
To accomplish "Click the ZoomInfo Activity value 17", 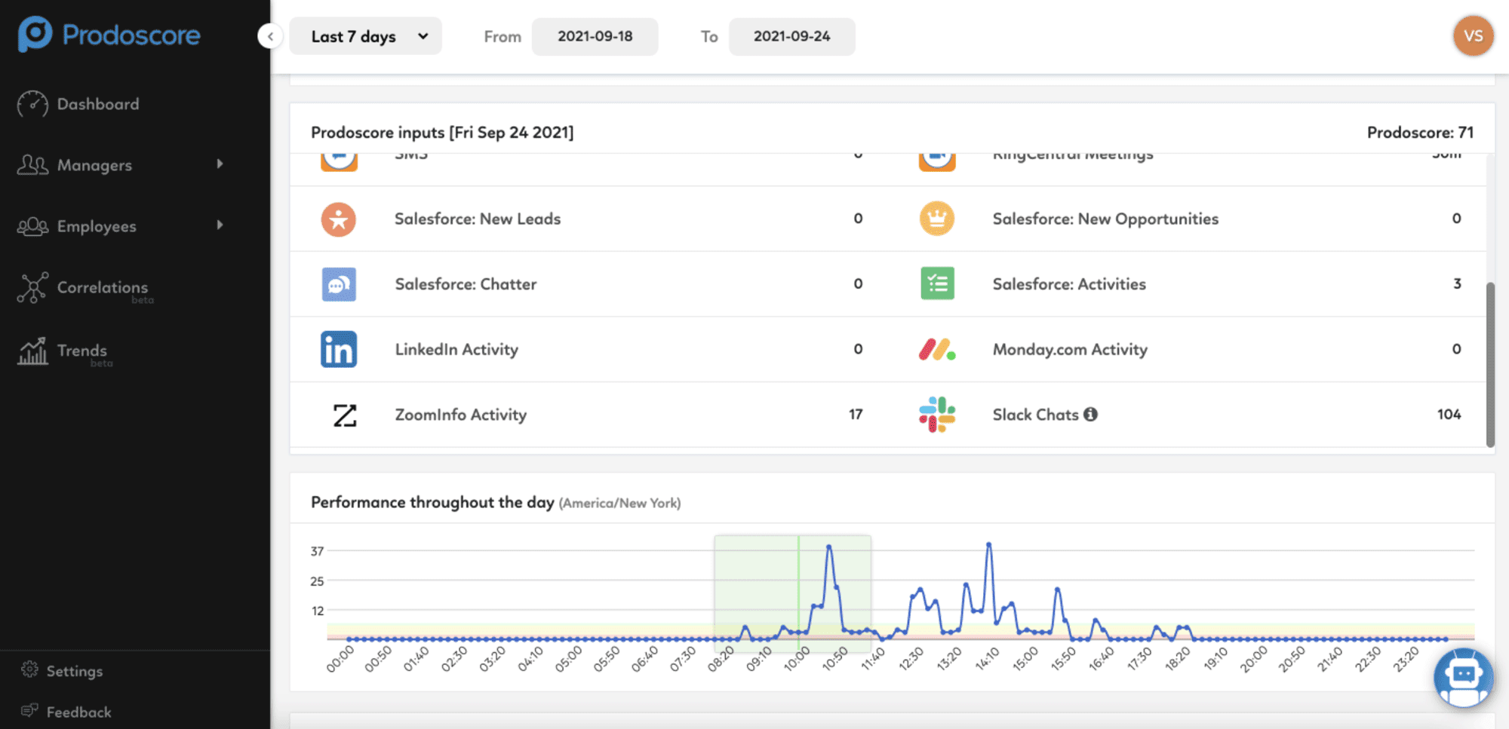I will click(x=856, y=414).
